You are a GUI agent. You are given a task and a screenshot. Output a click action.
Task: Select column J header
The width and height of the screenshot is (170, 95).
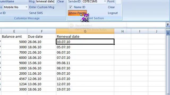click(x=156, y=31)
